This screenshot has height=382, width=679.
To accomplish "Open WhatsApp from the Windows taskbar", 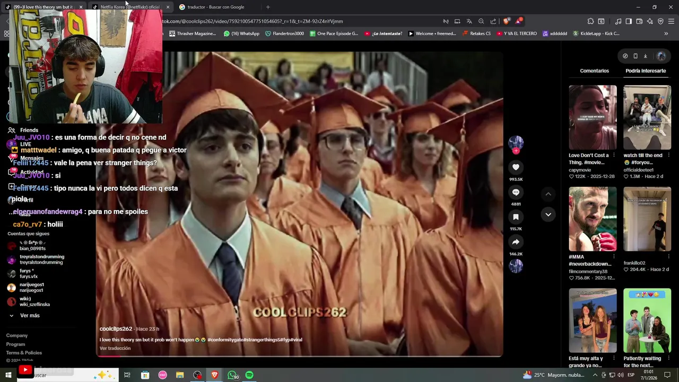I will pos(232,375).
